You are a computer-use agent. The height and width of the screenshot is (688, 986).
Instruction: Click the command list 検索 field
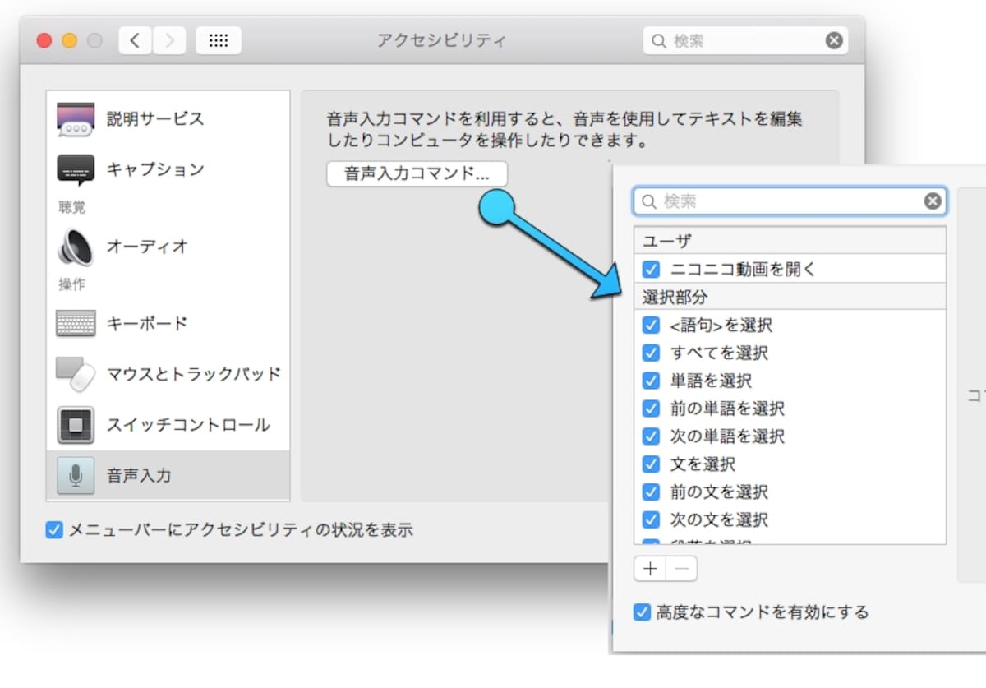[x=790, y=201]
